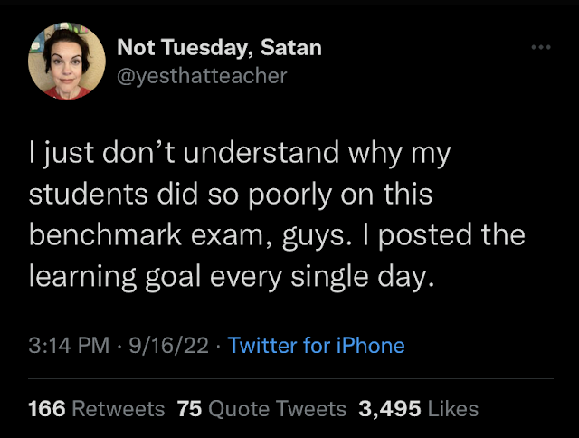This screenshot has height=438, width=579.
Task: View the Quote Tweets list
Action: pos(278,409)
